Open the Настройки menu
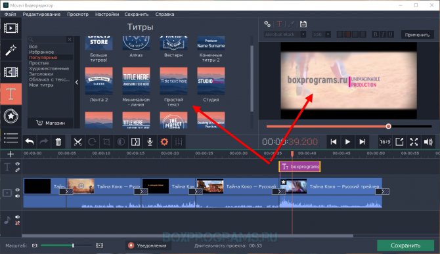The width and height of the screenshot is (440, 254). click(x=107, y=14)
